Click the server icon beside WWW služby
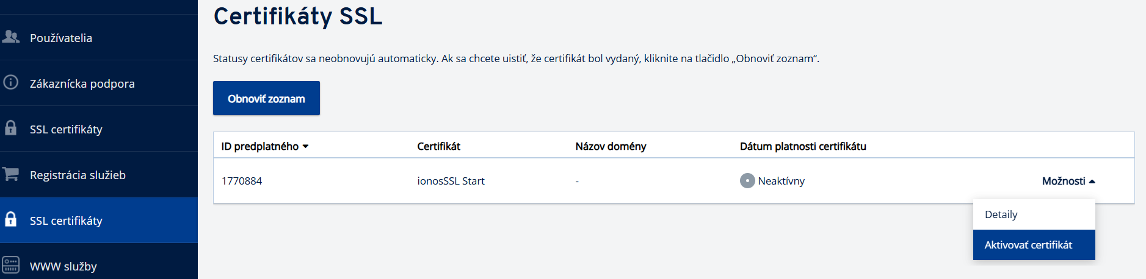1146x279 pixels. 11,265
